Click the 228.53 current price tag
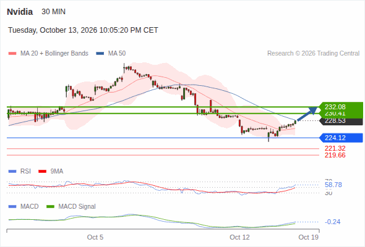 [341, 121]
